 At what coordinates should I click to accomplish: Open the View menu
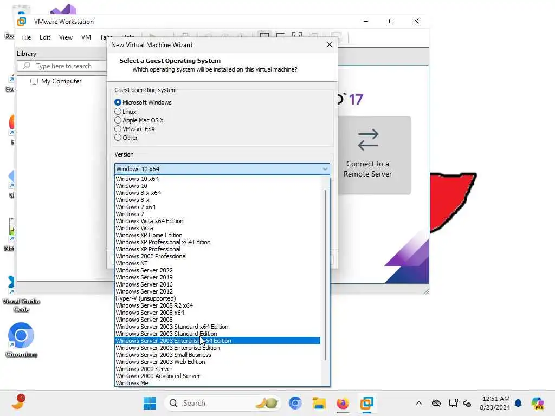66,37
